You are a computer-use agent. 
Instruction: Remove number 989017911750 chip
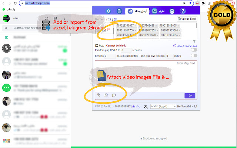tap(135, 31)
